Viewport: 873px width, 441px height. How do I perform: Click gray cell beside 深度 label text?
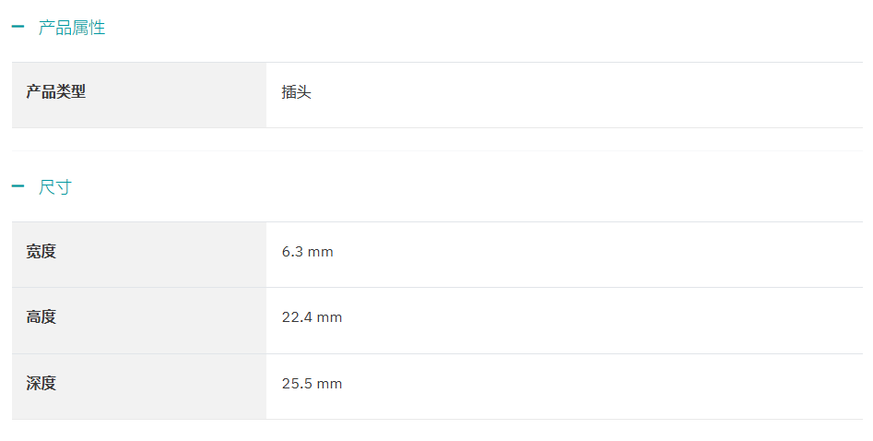[161, 387]
